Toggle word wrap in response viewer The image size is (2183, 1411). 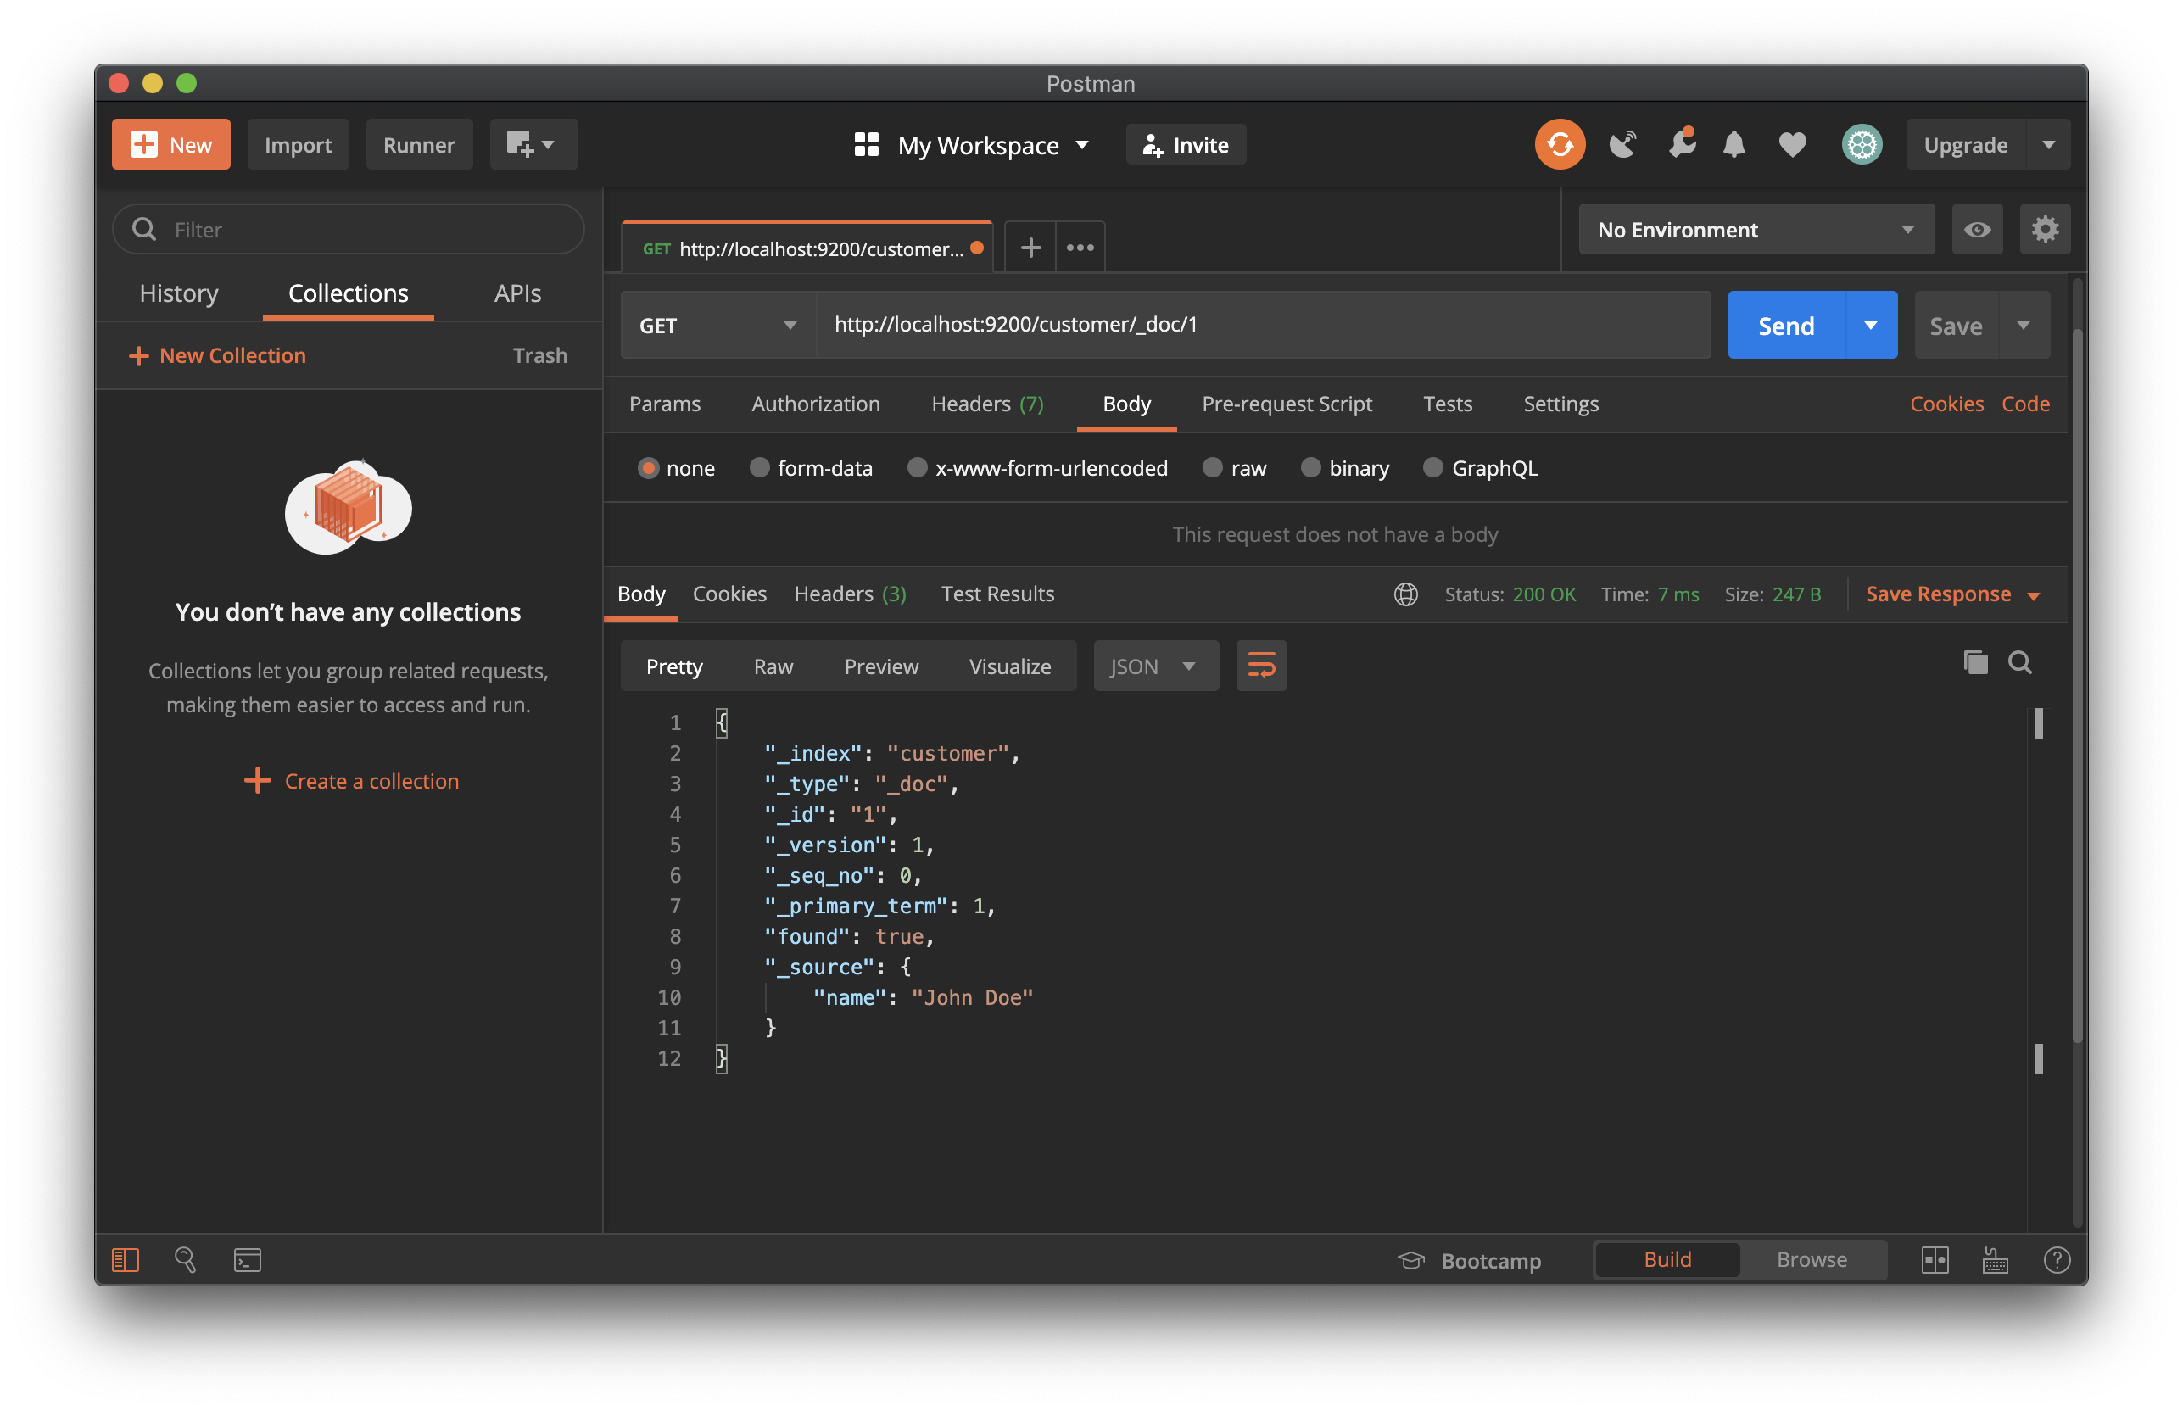[1260, 666]
